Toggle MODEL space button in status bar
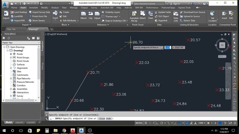The image size is (239, 134). 139,123
